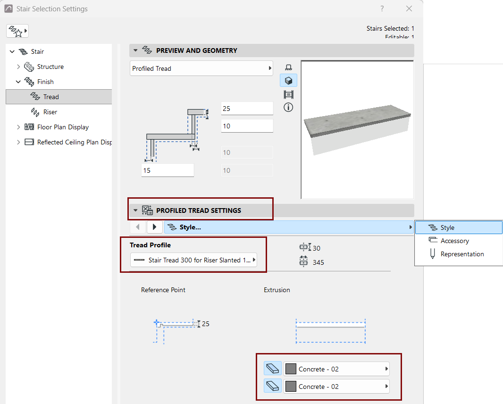Viewport: 503px width, 404px height.
Task: Click the enabled field showing 10
Action: pos(247,126)
